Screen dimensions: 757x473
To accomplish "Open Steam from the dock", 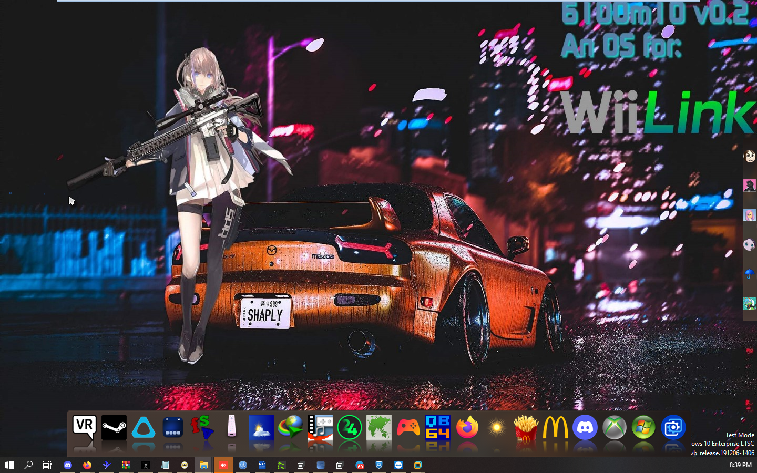I will click(x=114, y=427).
